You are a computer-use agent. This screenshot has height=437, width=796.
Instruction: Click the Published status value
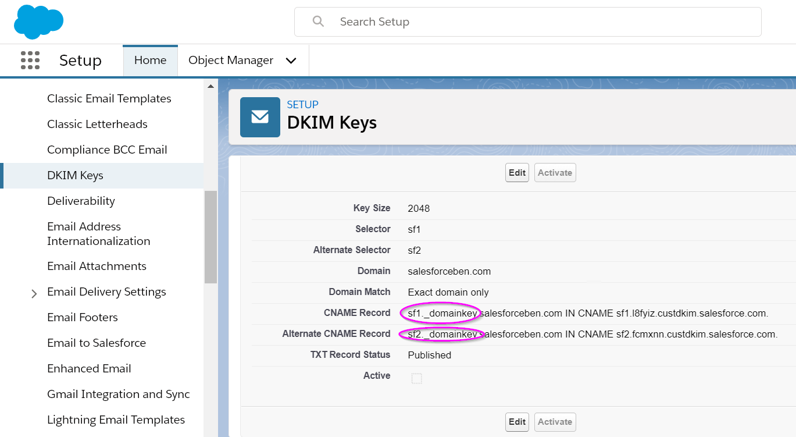(x=430, y=355)
